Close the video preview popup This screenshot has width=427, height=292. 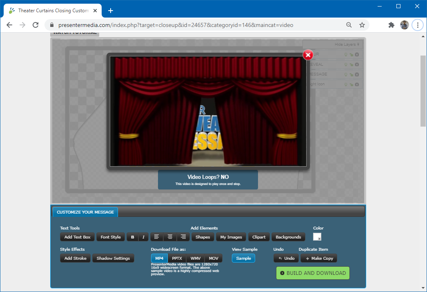tap(308, 55)
